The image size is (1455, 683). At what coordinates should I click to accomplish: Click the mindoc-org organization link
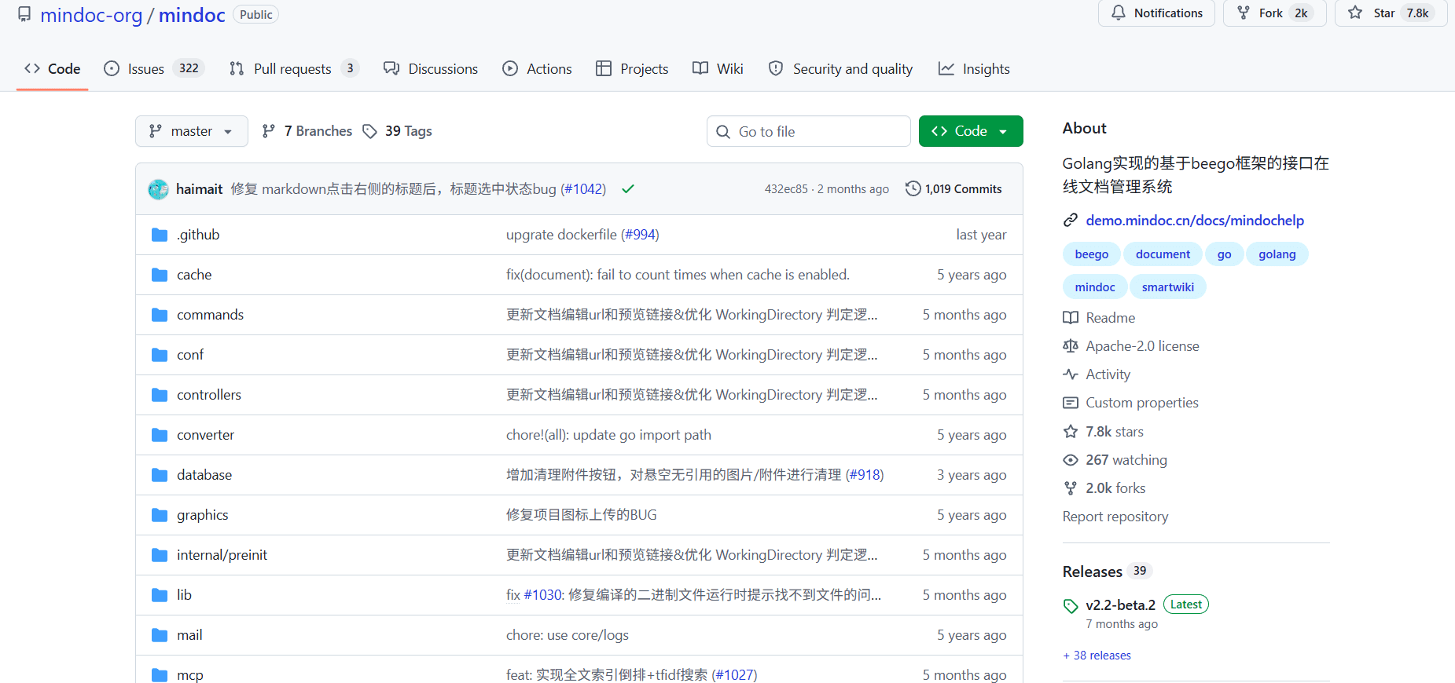91,15
